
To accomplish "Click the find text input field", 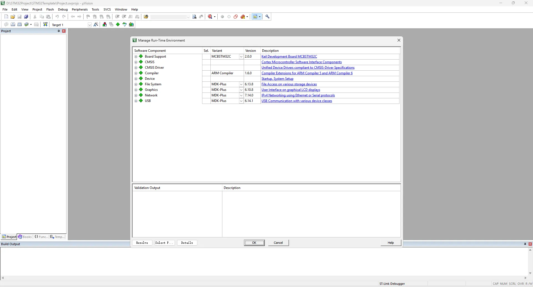I will (169, 17).
